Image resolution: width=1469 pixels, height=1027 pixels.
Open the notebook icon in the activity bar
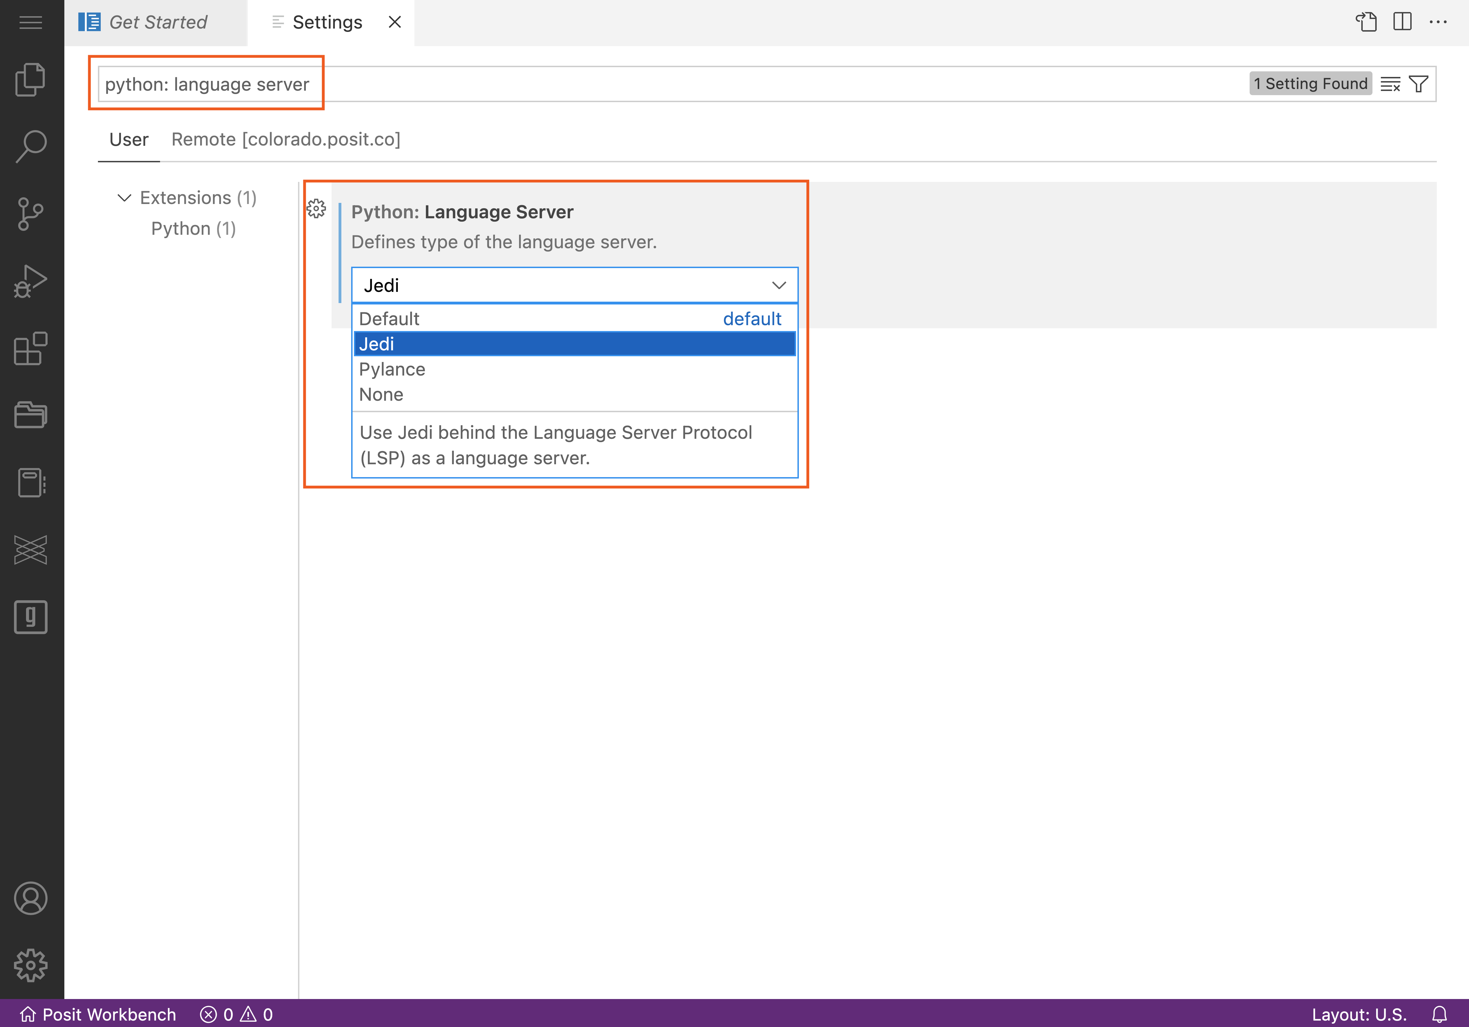point(31,482)
